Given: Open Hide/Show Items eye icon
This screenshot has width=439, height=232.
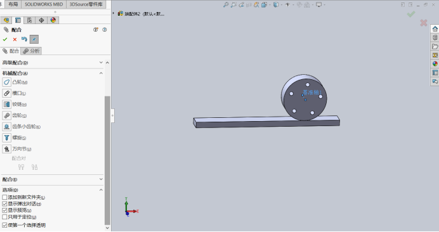Looking at the screenshot, I should click(x=287, y=5).
